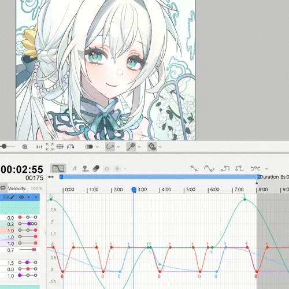This screenshot has width=289, height=289.
Task: Click the curve smoothing points icon
Action: (x=255, y=169)
